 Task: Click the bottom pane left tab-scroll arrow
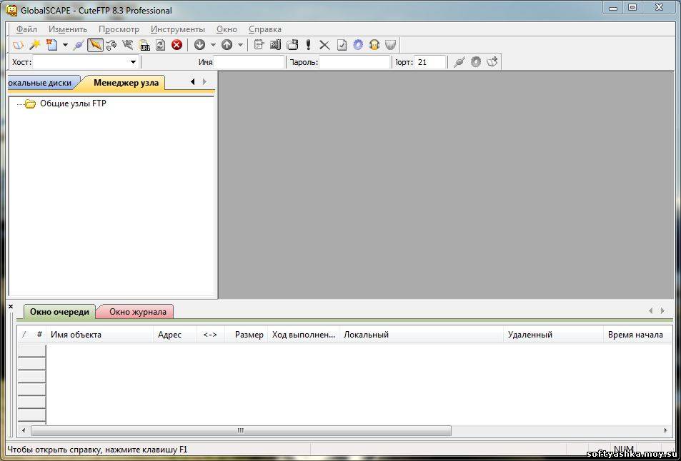pos(650,310)
